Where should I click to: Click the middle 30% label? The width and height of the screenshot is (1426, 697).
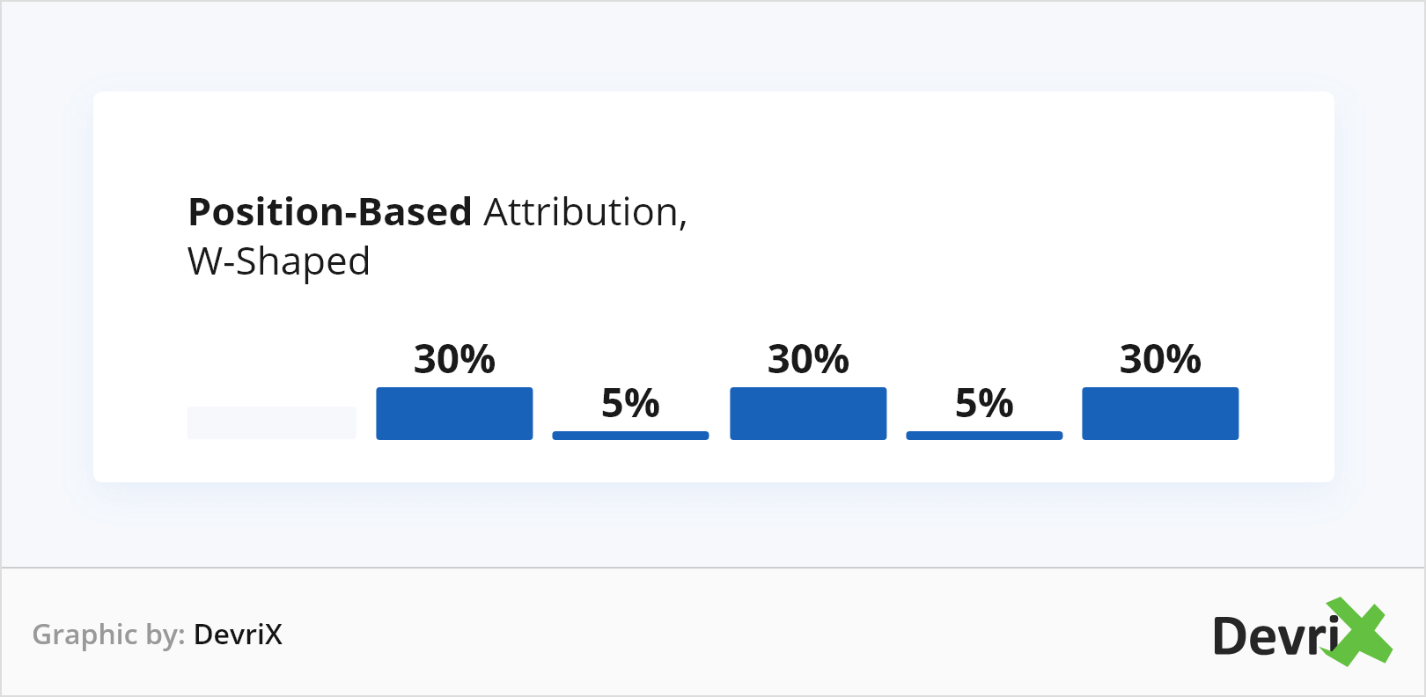[x=808, y=360]
